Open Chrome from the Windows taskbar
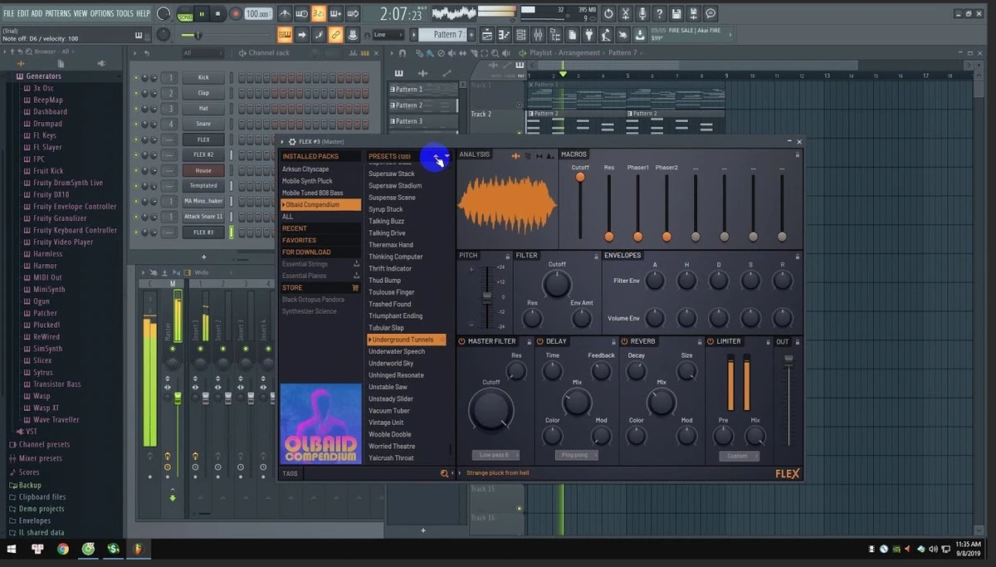 63,549
